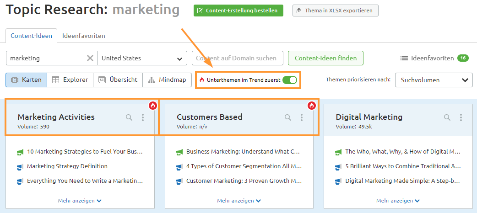
Task: Click the green 16 favorites count badge
Action: click(x=463, y=58)
